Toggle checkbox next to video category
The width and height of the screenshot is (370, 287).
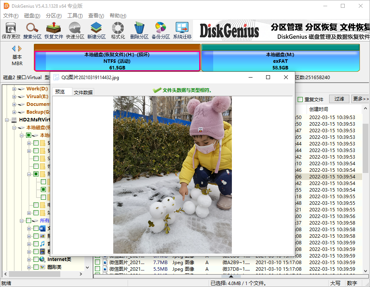36,251
